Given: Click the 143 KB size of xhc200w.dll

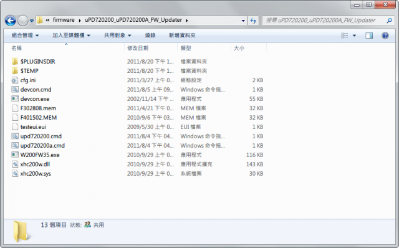Looking at the screenshot, I should pos(254,165).
